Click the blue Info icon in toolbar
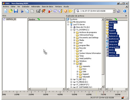Viewport: 131px width, 101px height. click(x=125, y=11)
